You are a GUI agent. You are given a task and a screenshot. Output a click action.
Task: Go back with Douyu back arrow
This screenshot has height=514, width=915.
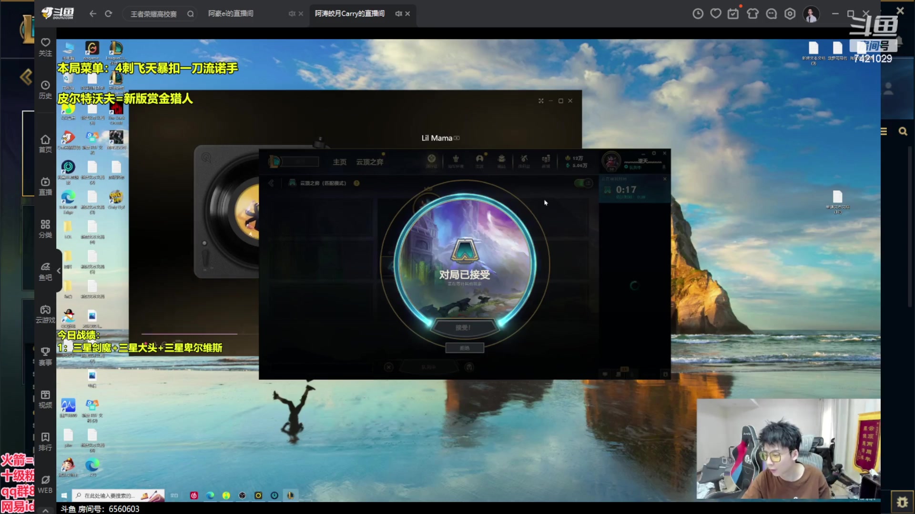93,14
